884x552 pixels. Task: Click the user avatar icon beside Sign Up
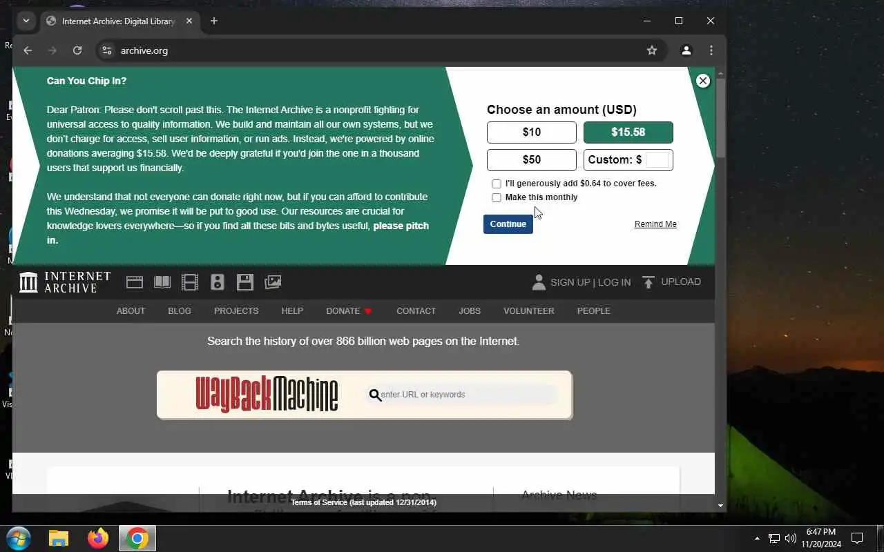coord(539,282)
